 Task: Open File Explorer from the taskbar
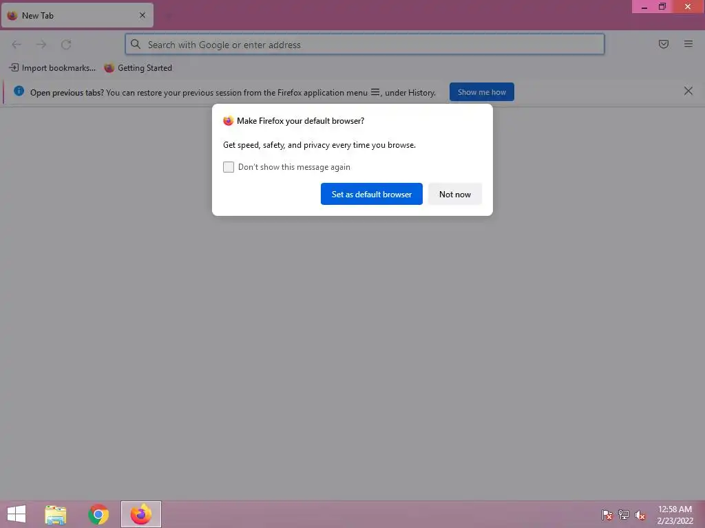tap(56, 514)
